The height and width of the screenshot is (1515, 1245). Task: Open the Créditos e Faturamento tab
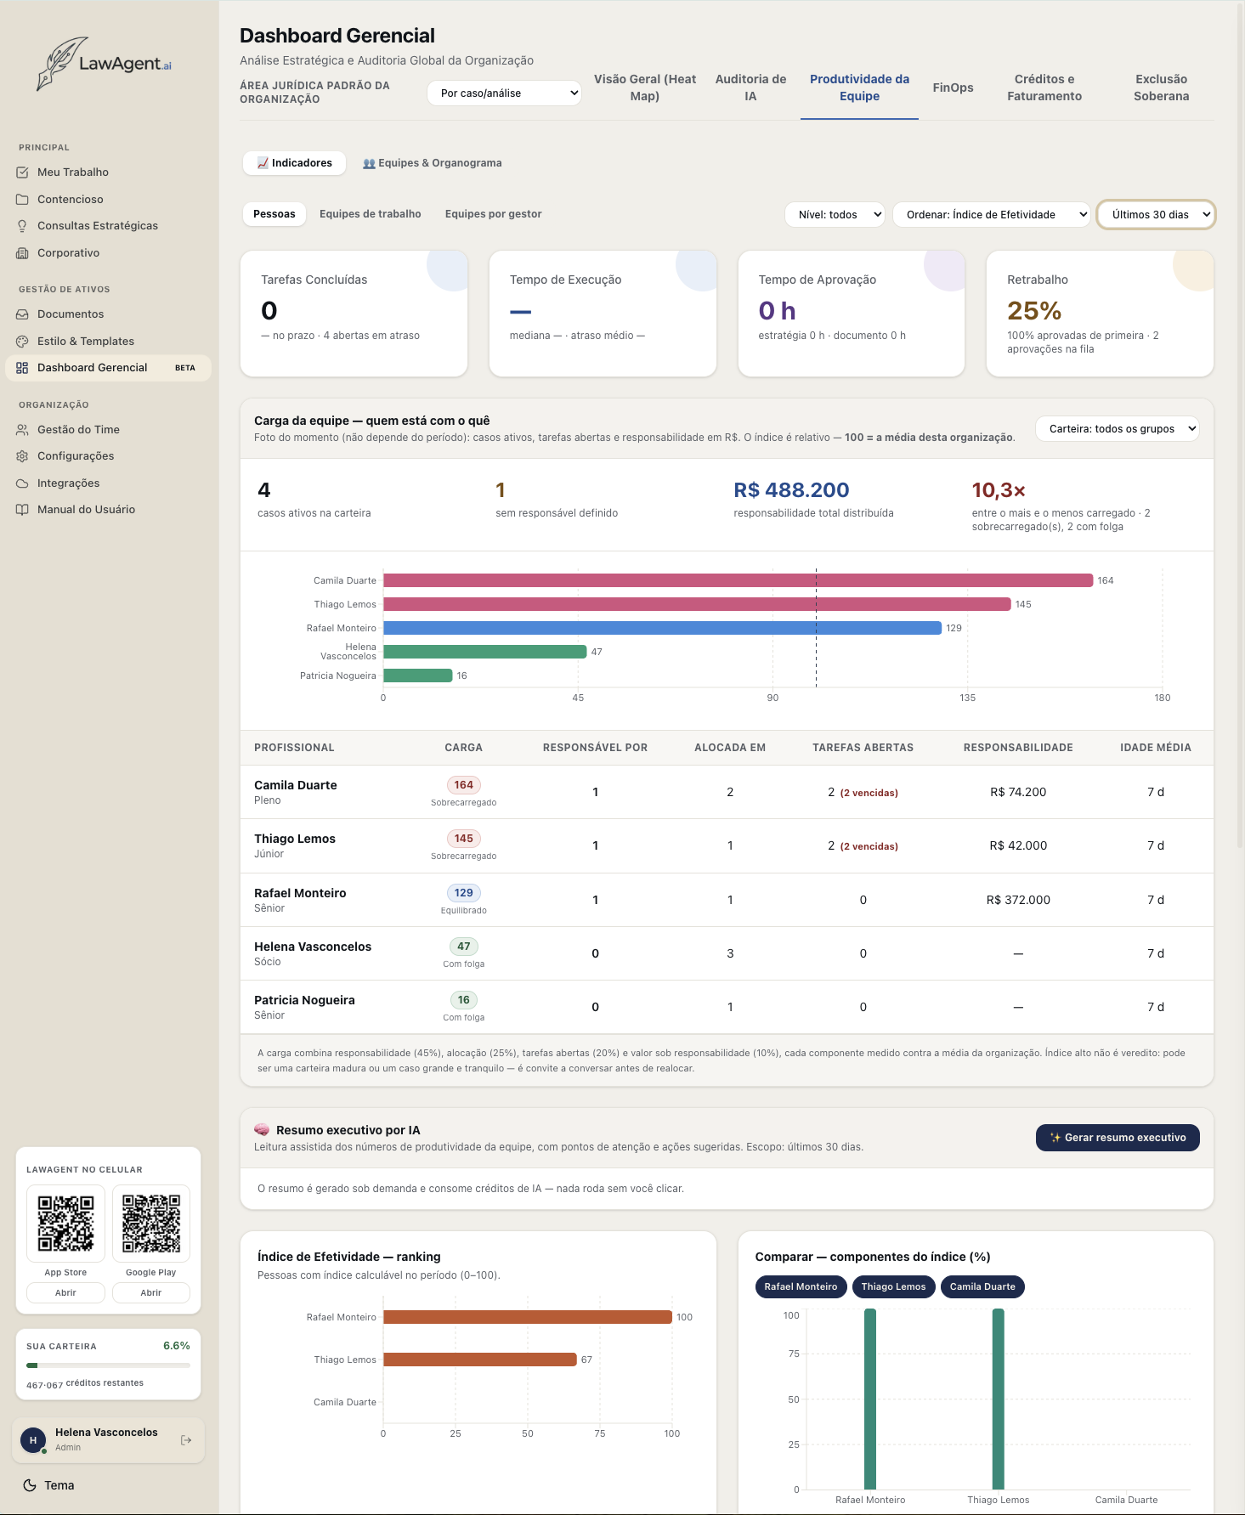tap(1044, 88)
